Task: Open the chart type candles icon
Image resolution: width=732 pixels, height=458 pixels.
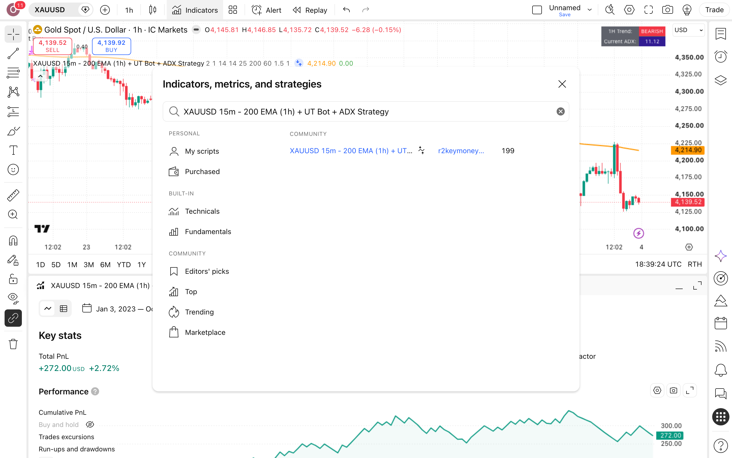Action: click(x=153, y=10)
